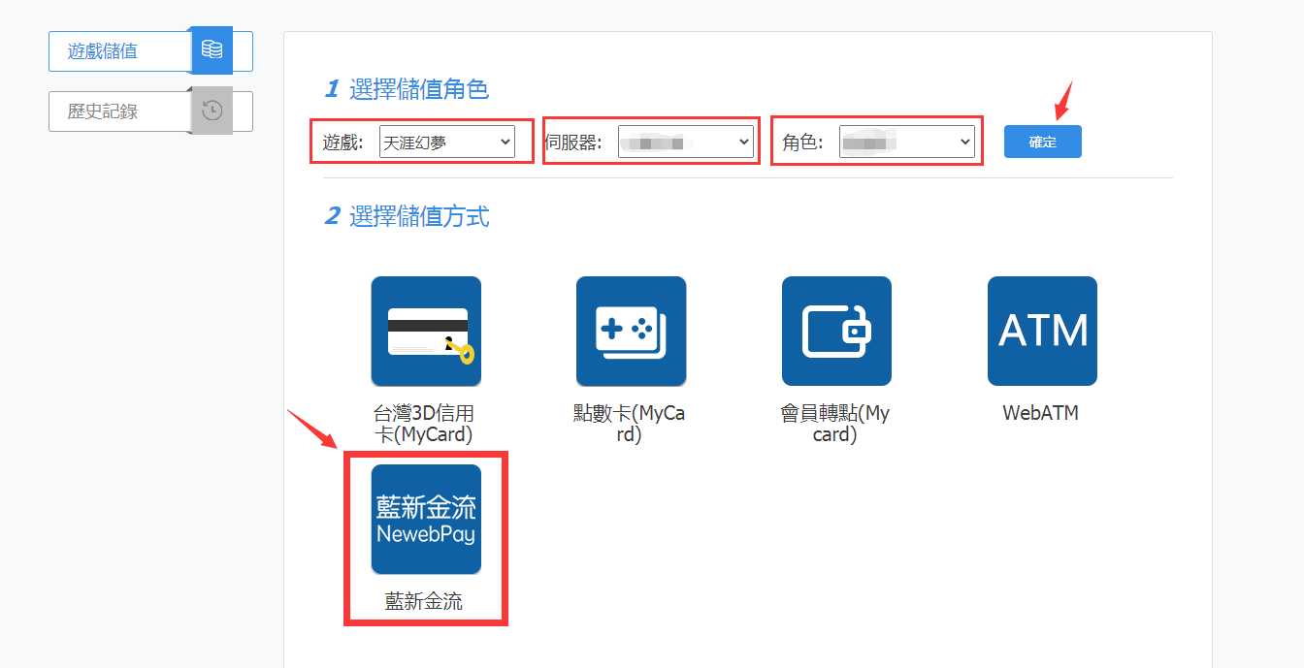The image size is (1304, 668).
Task: Pick the 會員轉點 wallet icon
Action: point(836,332)
